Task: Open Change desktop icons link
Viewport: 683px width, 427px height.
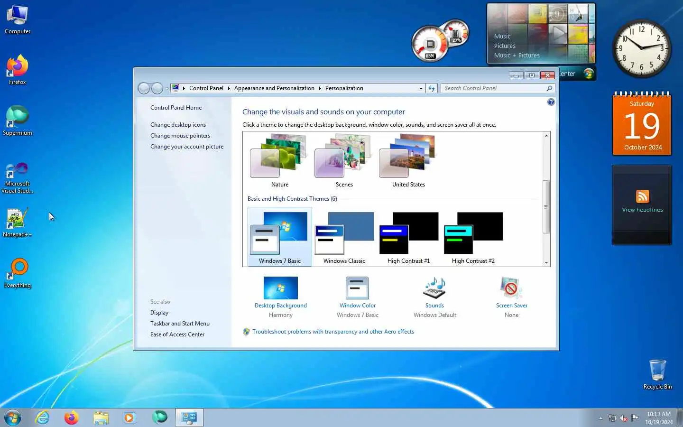Action: (178, 125)
